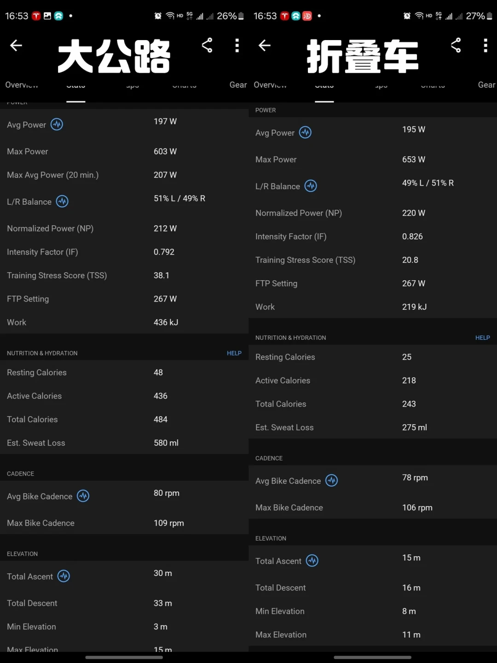Switch to Overview tab on left screen
The image size is (497, 663).
pos(22,85)
